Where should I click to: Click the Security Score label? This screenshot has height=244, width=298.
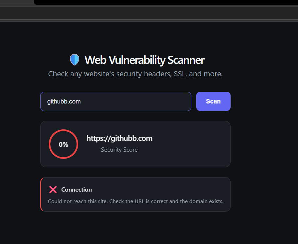pyautogui.click(x=119, y=150)
